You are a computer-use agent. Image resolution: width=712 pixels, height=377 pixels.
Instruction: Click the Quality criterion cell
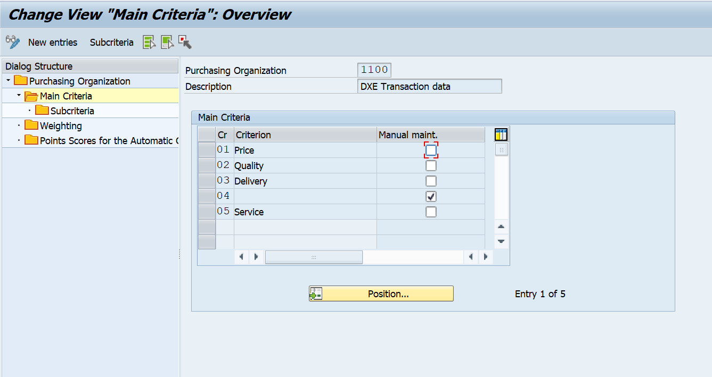click(305, 166)
